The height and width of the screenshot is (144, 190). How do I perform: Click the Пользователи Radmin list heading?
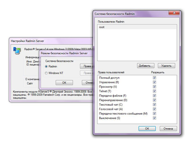pyautogui.click(x=111, y=22)
